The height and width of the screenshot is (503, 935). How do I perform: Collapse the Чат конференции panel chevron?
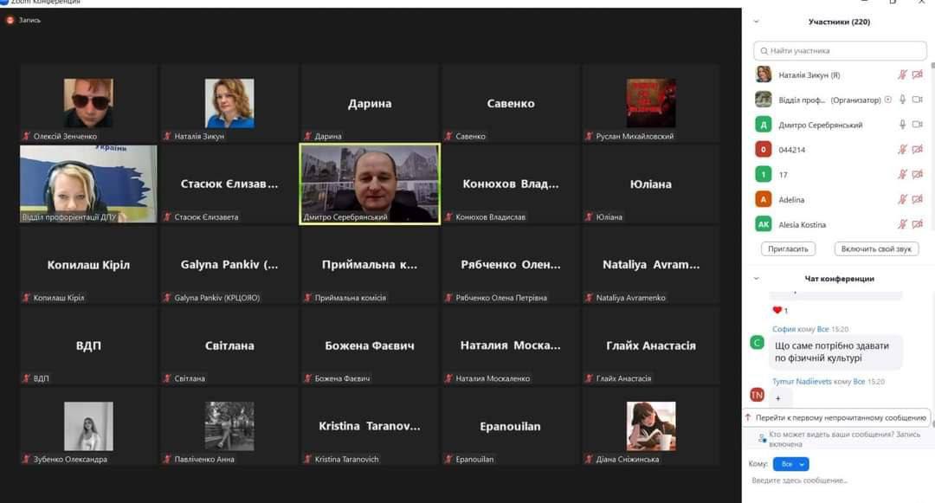[756, 279]
